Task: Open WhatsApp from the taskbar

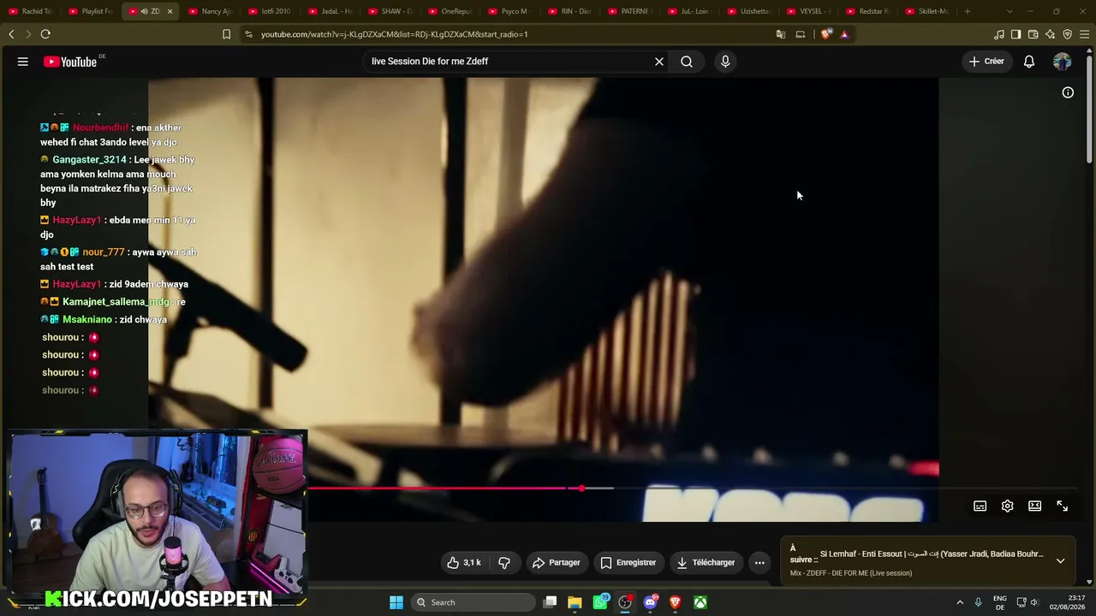Action: pyautogui.click(x=600, y=602)
